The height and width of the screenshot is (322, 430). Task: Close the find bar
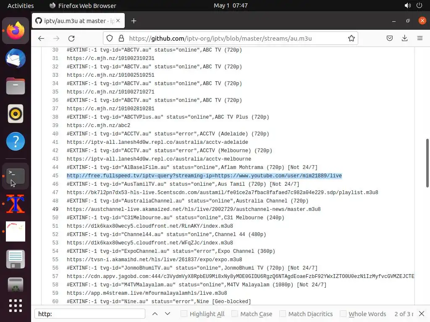tap(422, 314)
